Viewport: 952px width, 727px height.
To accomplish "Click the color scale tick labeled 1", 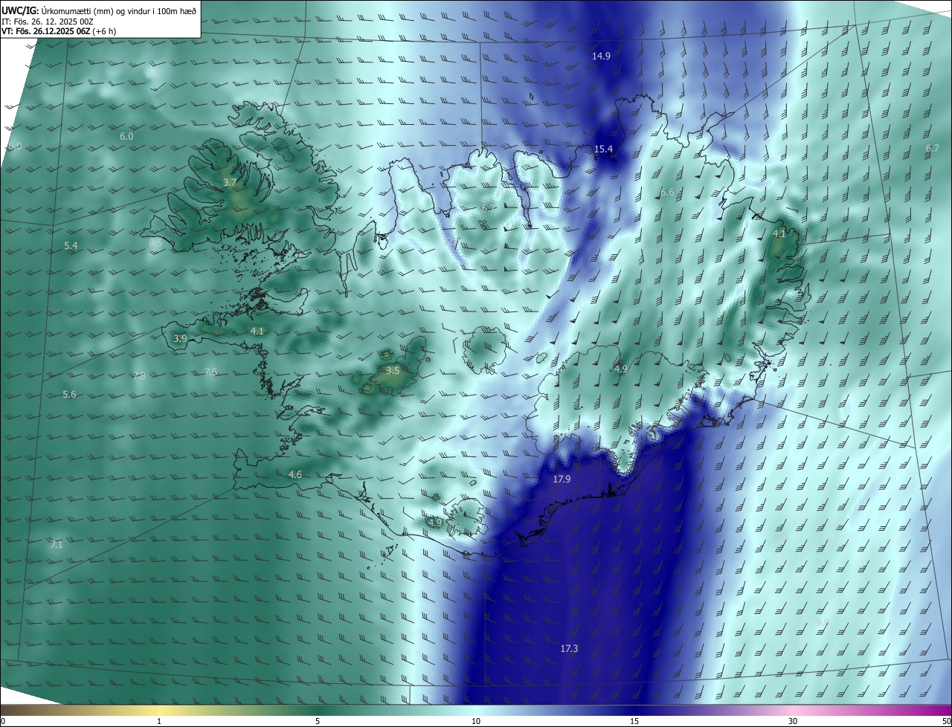I will (159, 721).
